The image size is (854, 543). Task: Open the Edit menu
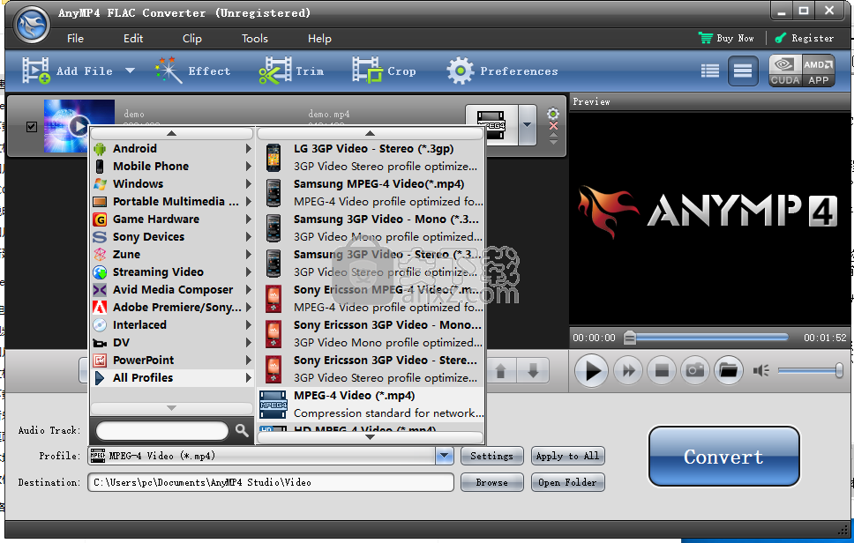pos(133,39)
